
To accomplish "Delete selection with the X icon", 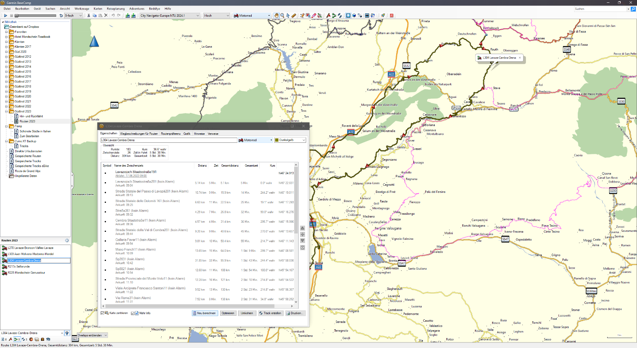I will tap(106, 16).
